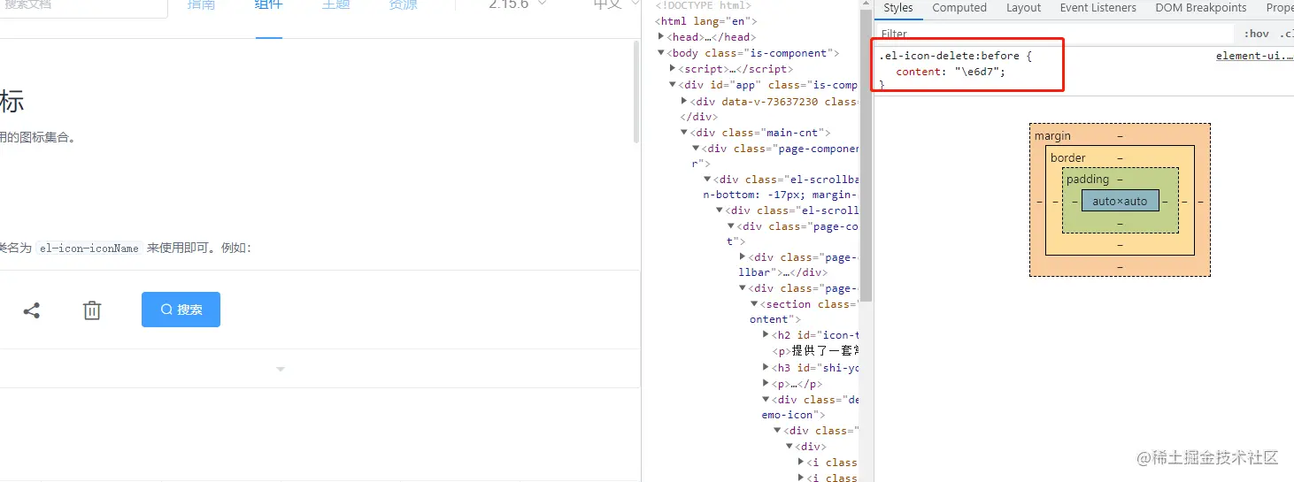Click the trash delete icon
This screenshot has width=1294, height=482.
tap(92, 310)
